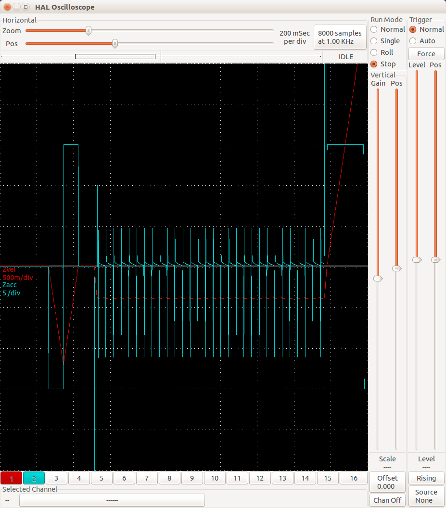This screenshot has width=446, height=508.
Task: Enable channel 13
Action: tap(282, 478)
